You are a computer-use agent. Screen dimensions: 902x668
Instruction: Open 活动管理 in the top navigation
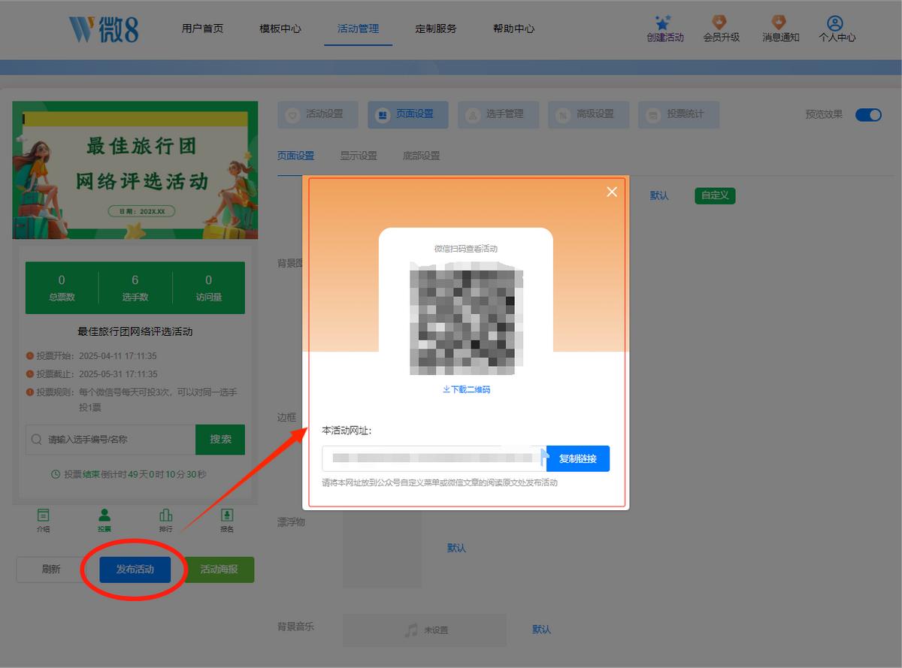[358, 29]
